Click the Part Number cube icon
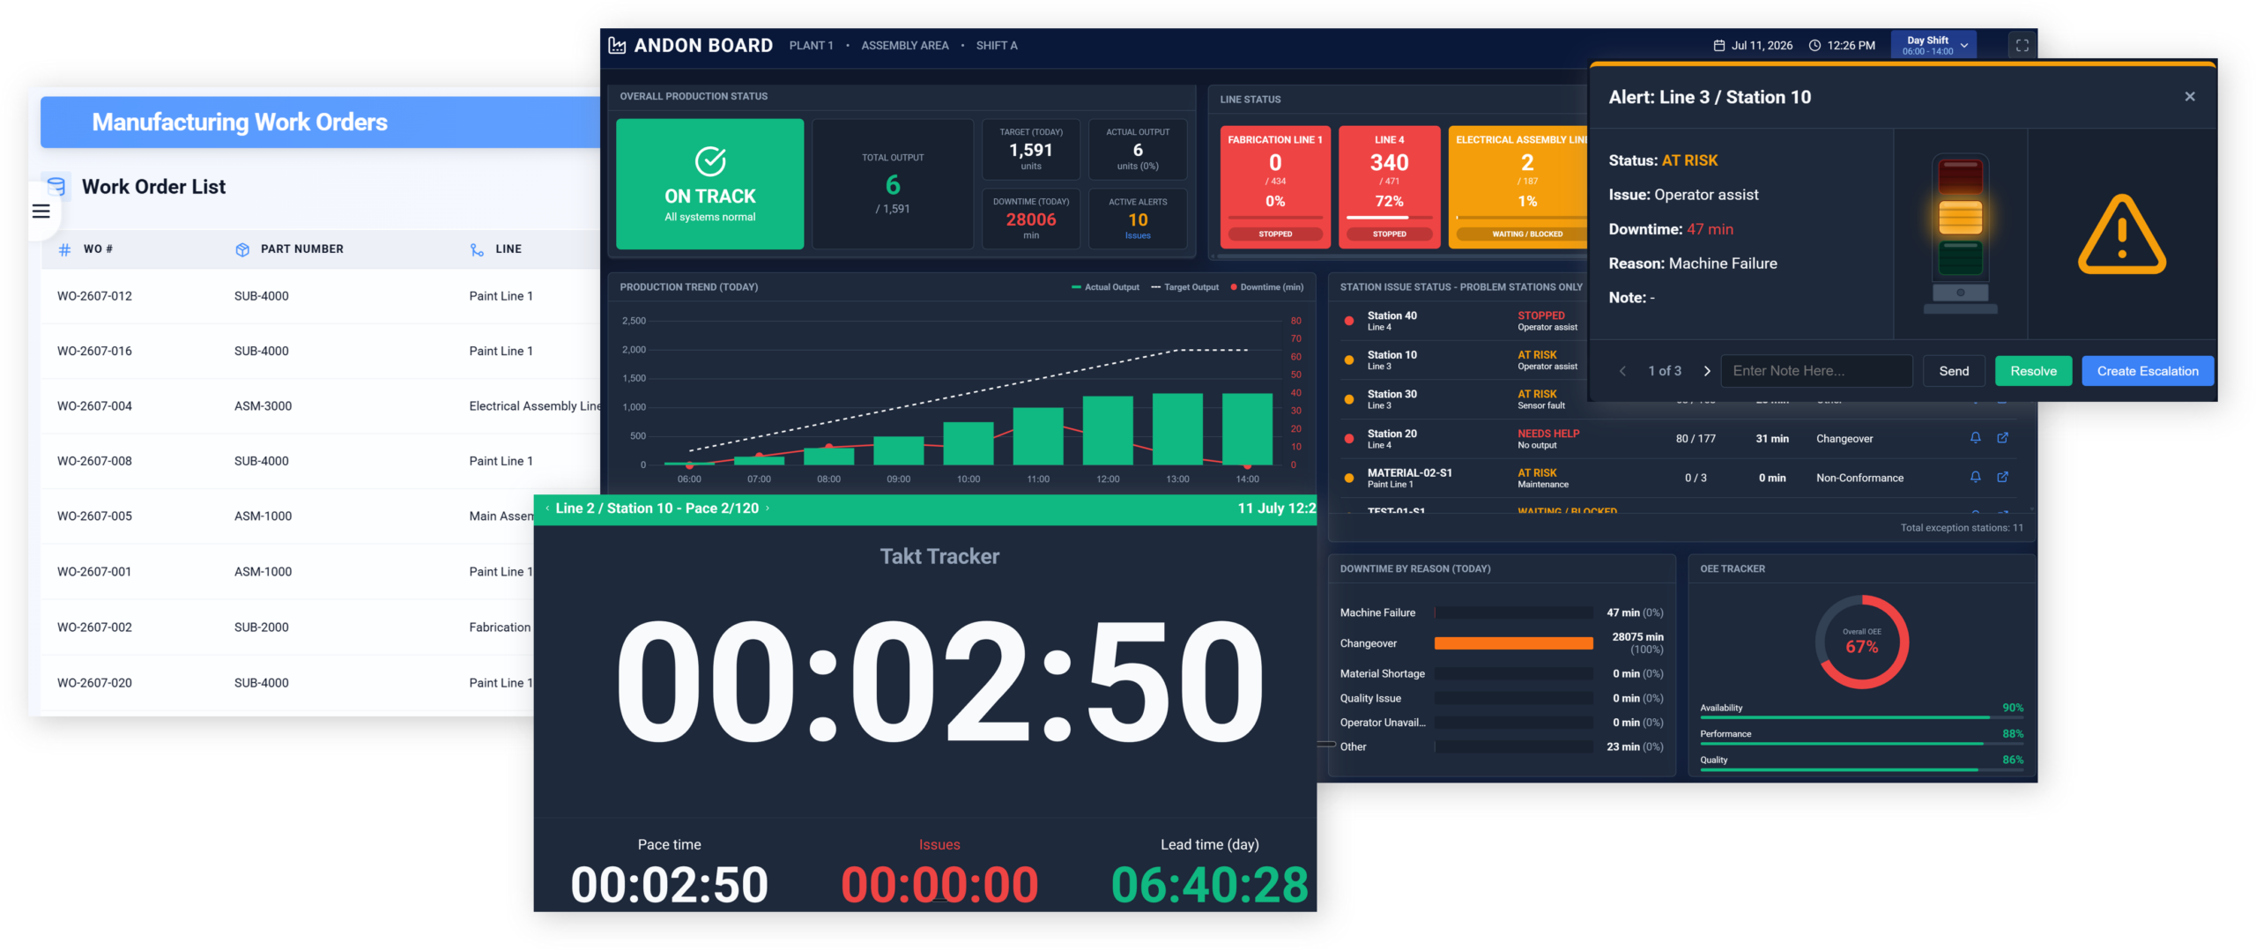This screenshot has width=2256, height=950. (x=242, y=249)
